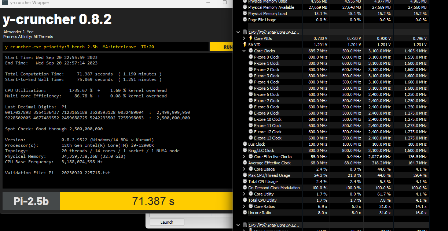Click the lightning bolt icon for Core VIDs
The image size is (448, 231).
(251, 38)
